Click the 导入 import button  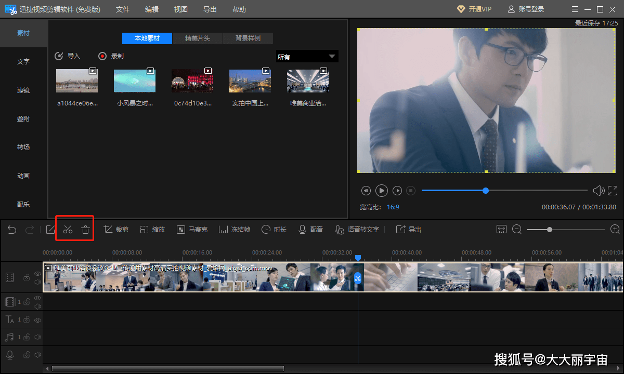(68, 56)
